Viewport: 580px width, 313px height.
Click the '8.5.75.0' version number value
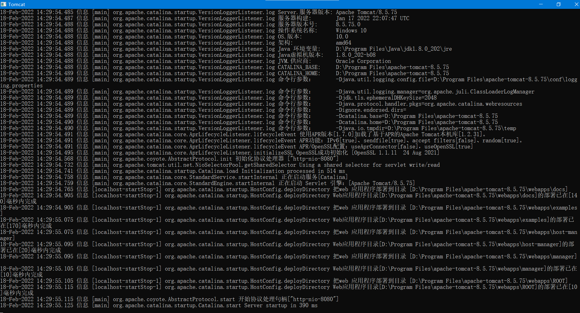pos(348,24)
